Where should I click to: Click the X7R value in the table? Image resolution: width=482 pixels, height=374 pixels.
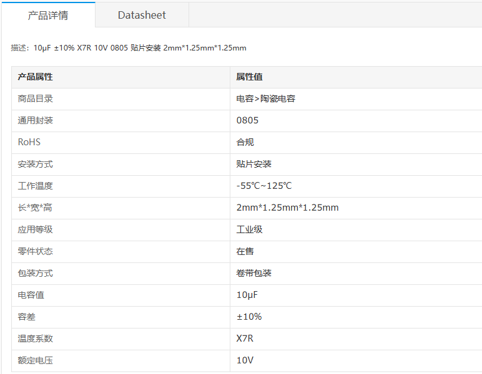tap(245, 338)
